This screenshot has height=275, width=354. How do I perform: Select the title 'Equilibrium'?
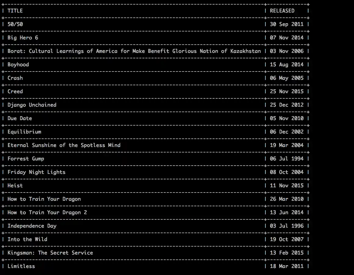tap(24, 132)
